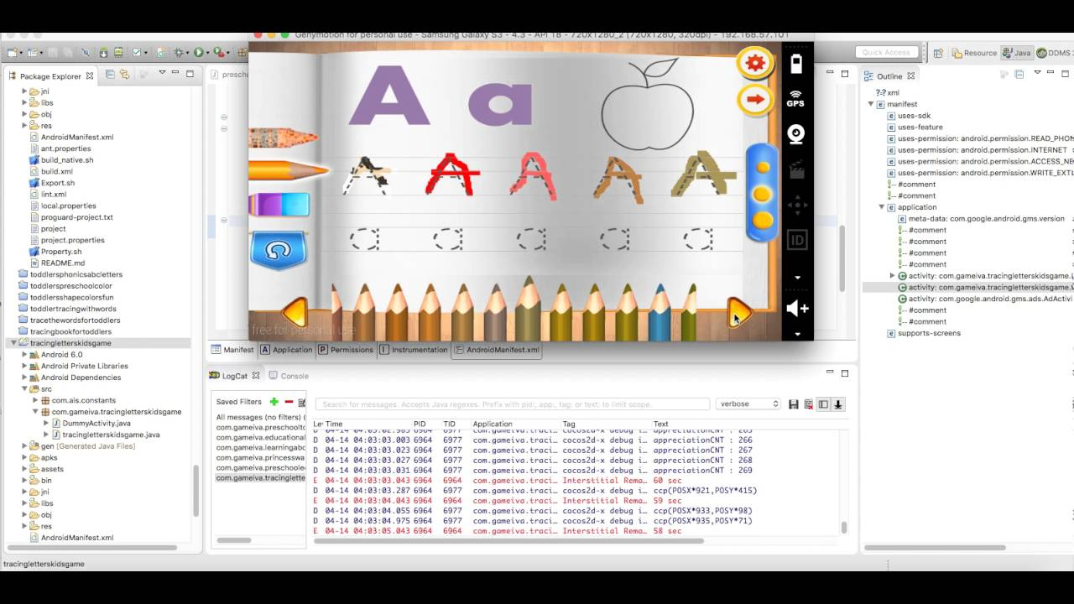Screen dimensions: 1074x604
Task: Open Package Explorer view menu triangle
Action: click(162, 73)
